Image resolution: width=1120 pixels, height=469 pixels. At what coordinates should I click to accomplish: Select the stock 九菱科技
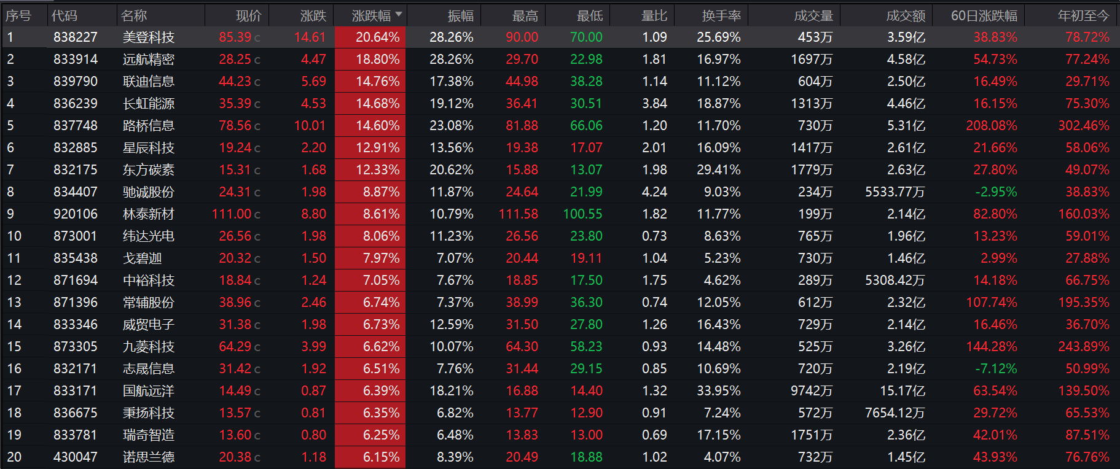(x=149, y=347)
